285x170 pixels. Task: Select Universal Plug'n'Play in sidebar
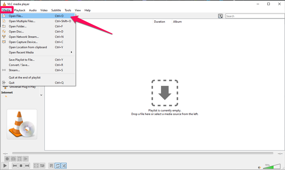[x=23, y=87]
